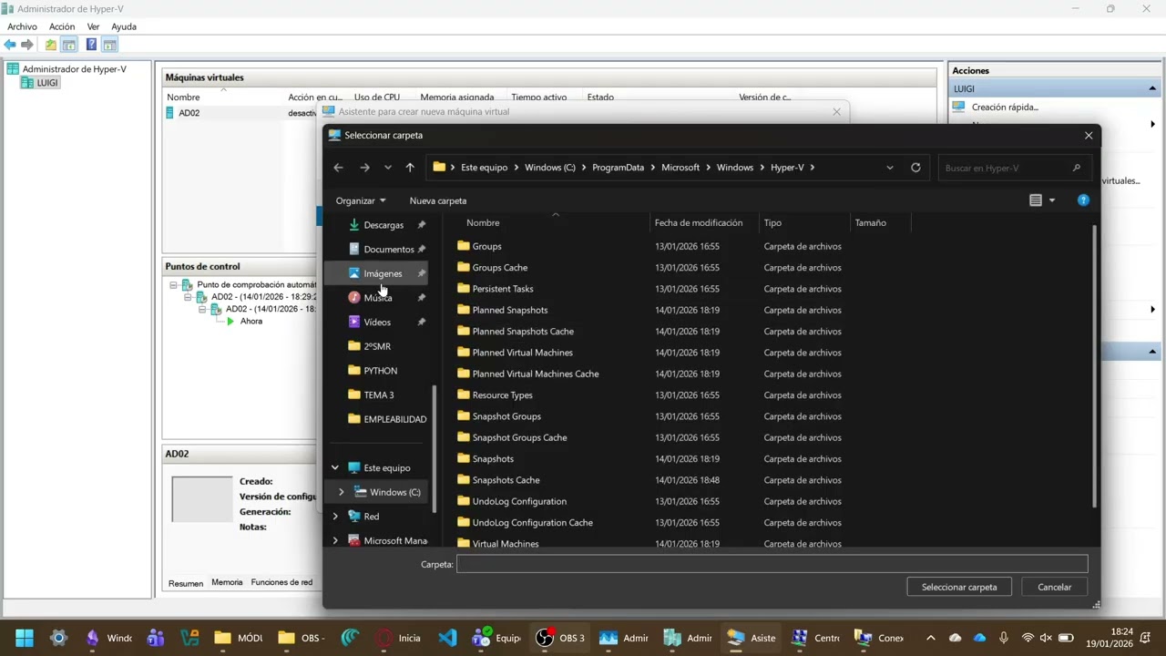Open the dialog help icon

tap(1083, 200)
